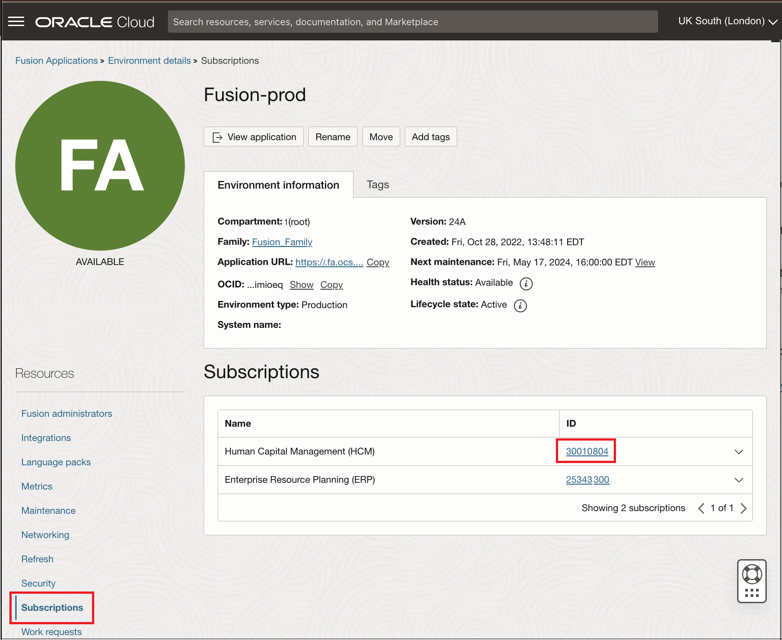Image resolution: width=782 pixels, height=640 pixels.
Task: Click the Add tags button
Action: click(x=430, y=137)
